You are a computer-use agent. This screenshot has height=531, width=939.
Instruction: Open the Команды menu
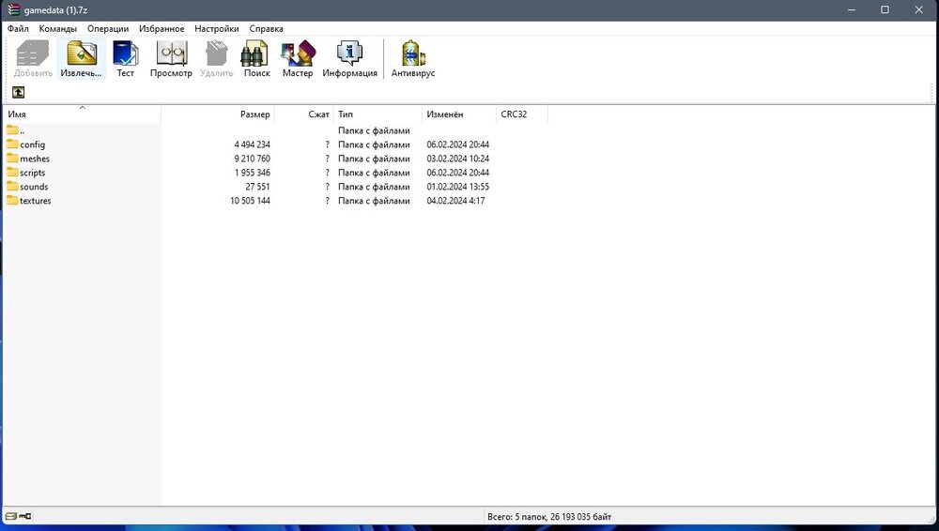[57, 29]
